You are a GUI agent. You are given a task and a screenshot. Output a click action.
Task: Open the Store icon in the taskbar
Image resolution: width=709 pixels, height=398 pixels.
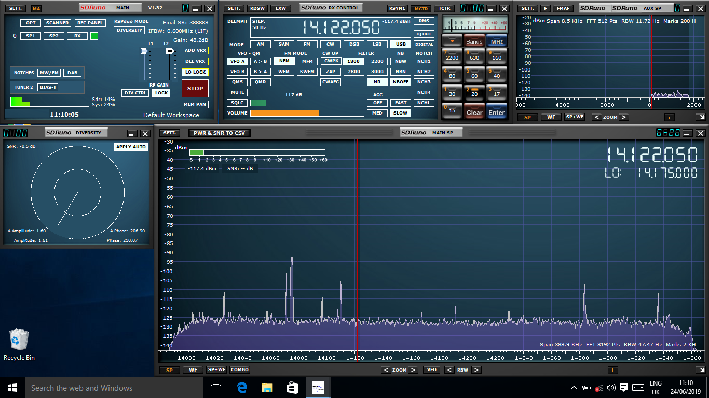pos(292,388)
